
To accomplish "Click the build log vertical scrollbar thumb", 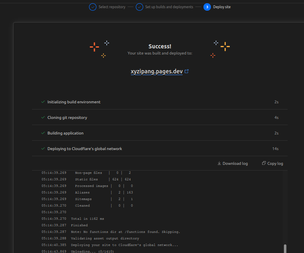I will [285, 248].
